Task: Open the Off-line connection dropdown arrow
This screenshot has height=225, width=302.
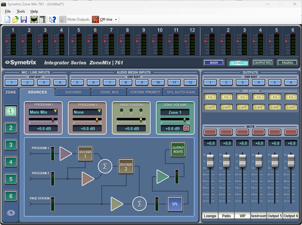Action: click(116, 20)
